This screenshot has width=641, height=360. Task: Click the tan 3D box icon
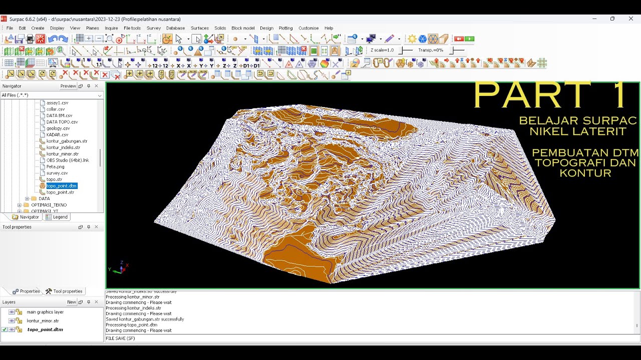point(443,38)
